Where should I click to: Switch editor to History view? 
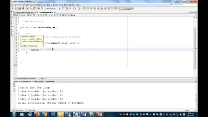(23, 15)
